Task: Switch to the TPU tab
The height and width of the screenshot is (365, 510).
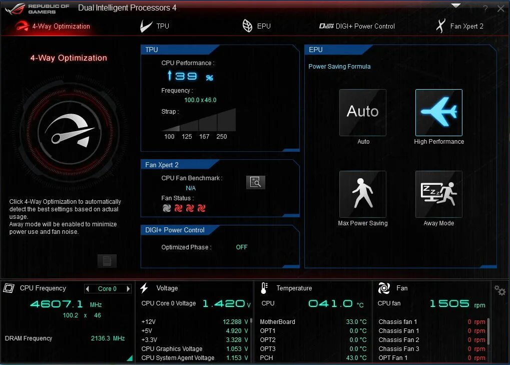Action: coord(155,26)
